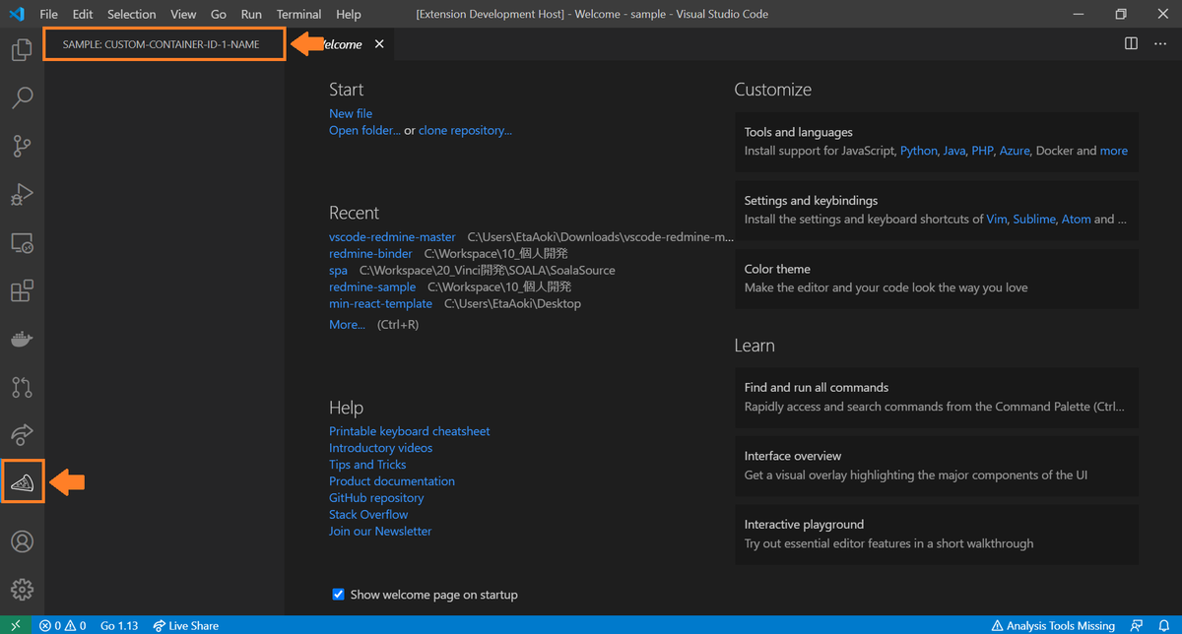1182x634 pixels.
Task: Open the Go menu
Action: 219,14
